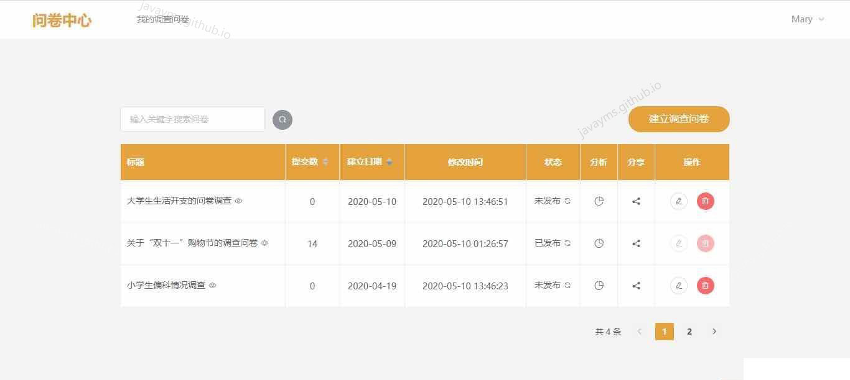Click the 已发布 status text
Image resolution: width=850 pixels, height=380 pixels.
click(548, 243)
